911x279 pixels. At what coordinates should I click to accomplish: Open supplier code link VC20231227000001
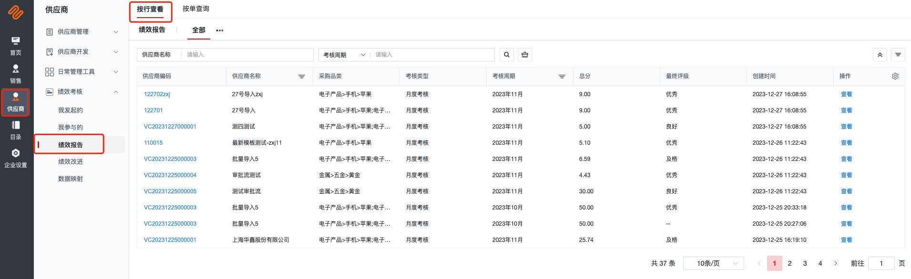170,127
